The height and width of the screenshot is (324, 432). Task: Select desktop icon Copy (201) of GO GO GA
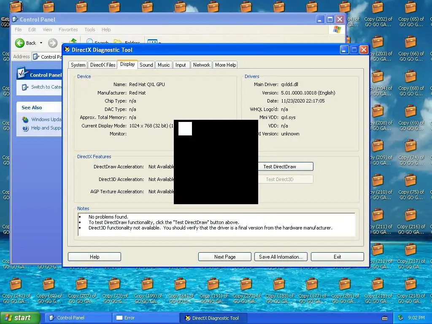[x=345, y=291]
